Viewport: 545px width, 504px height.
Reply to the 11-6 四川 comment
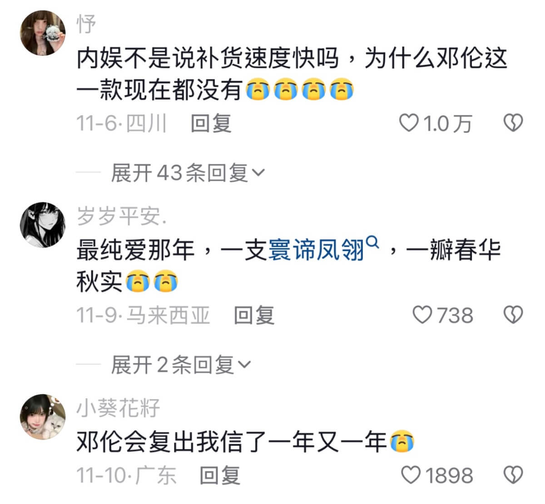click(211, 123)
